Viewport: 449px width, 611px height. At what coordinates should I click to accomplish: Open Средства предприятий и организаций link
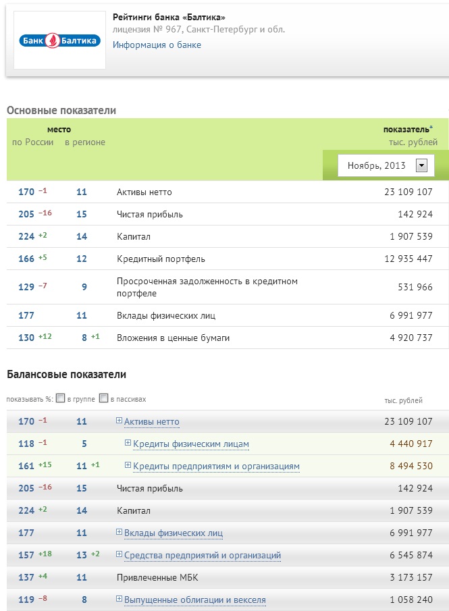click(203, 556)
